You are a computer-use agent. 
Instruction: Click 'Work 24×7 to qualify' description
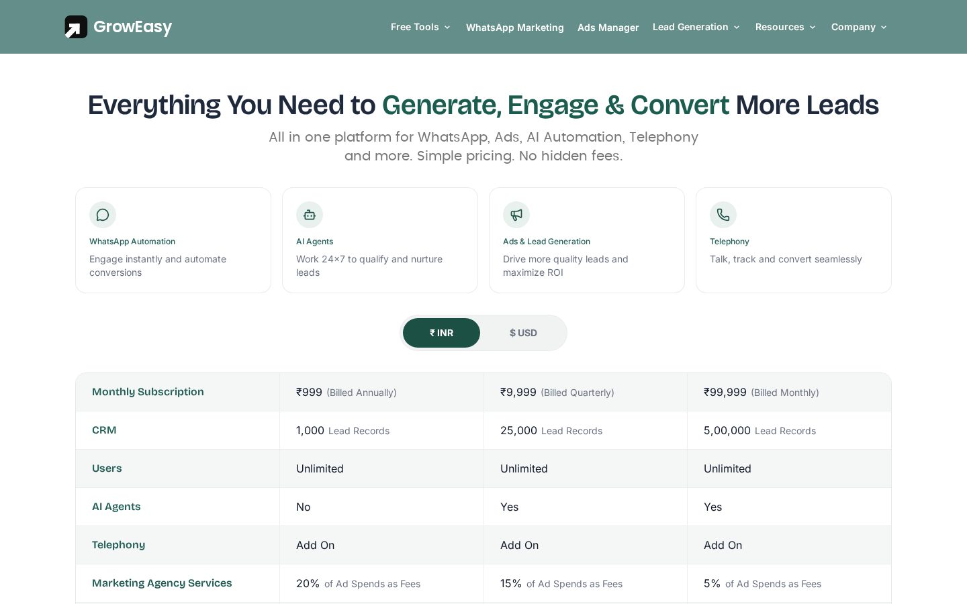(369, 266)
